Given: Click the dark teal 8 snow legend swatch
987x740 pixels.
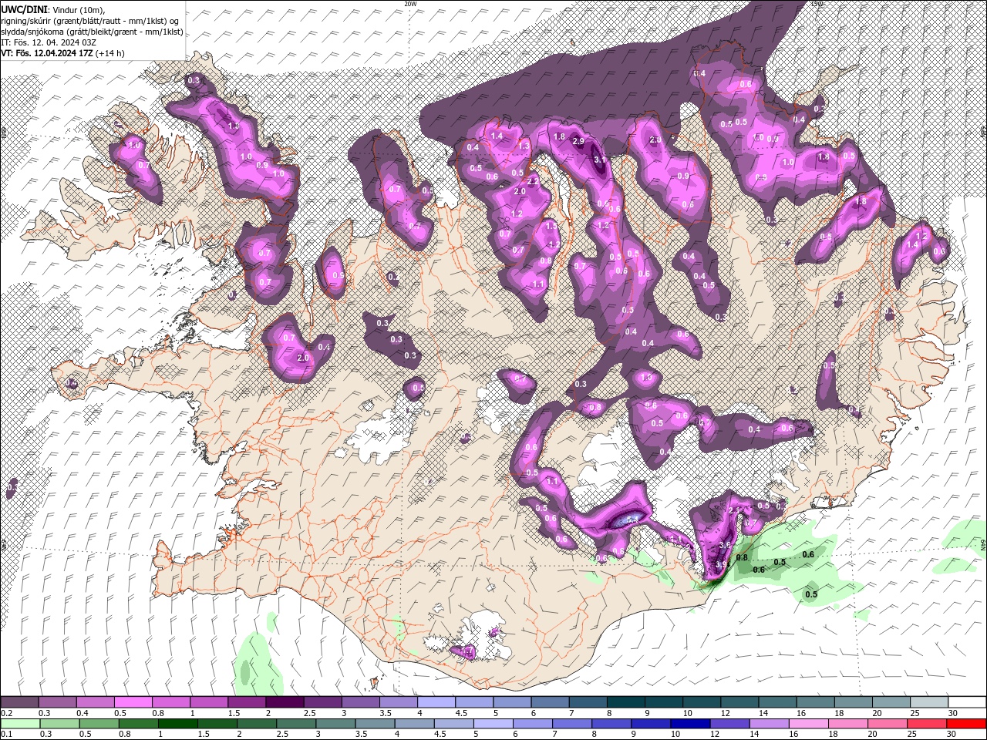Looking at the screenshot, I should point(625,702).
